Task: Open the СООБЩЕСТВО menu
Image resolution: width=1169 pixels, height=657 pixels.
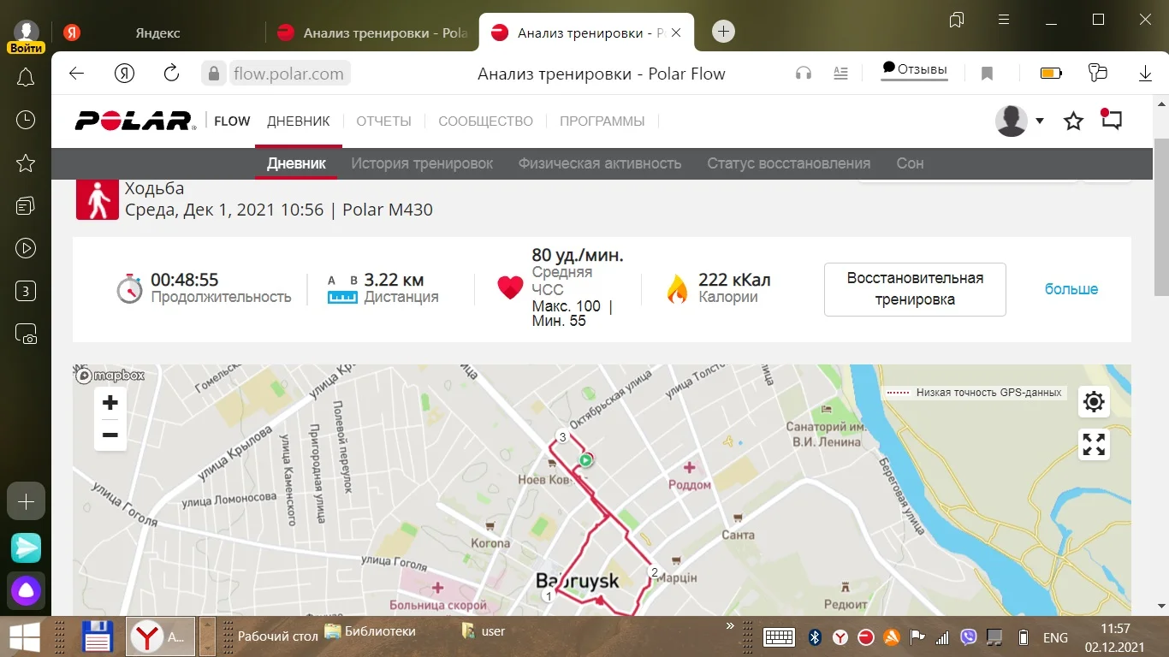Action: [x=486, y=121]
